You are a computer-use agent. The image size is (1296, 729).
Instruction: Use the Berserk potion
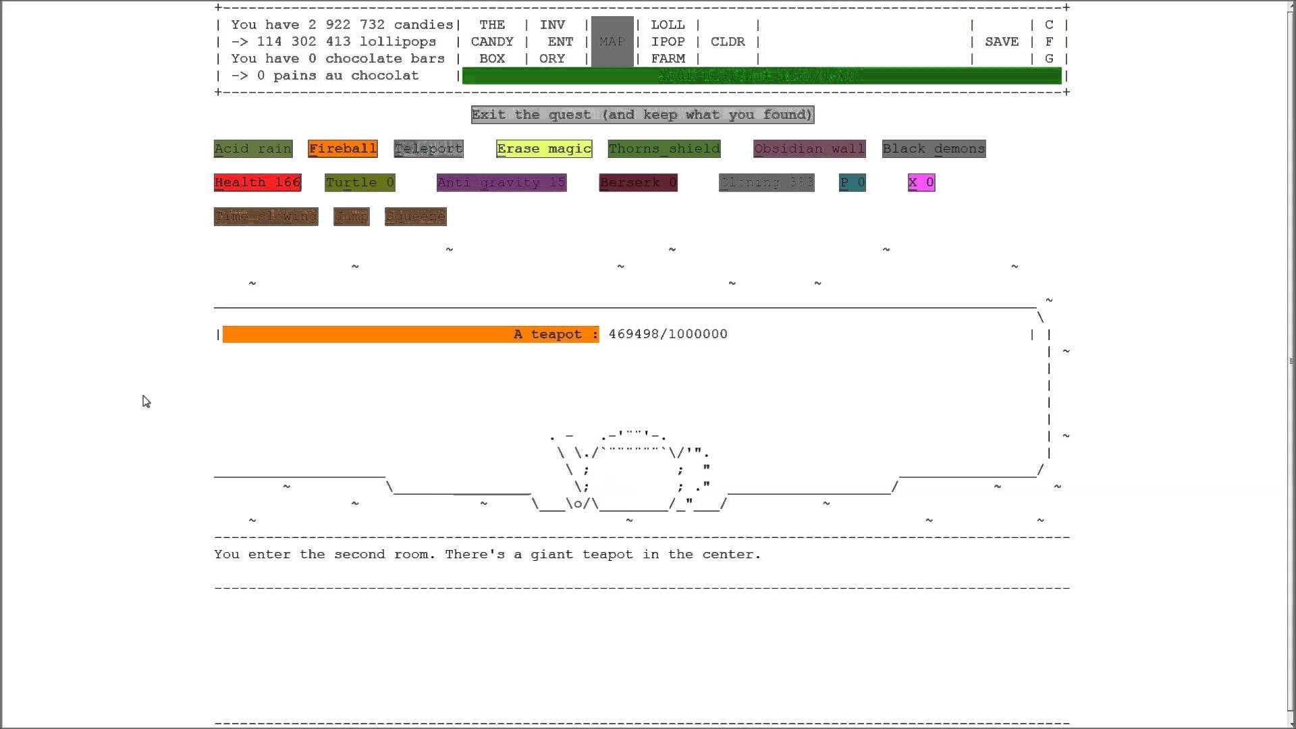pos(639,182)
